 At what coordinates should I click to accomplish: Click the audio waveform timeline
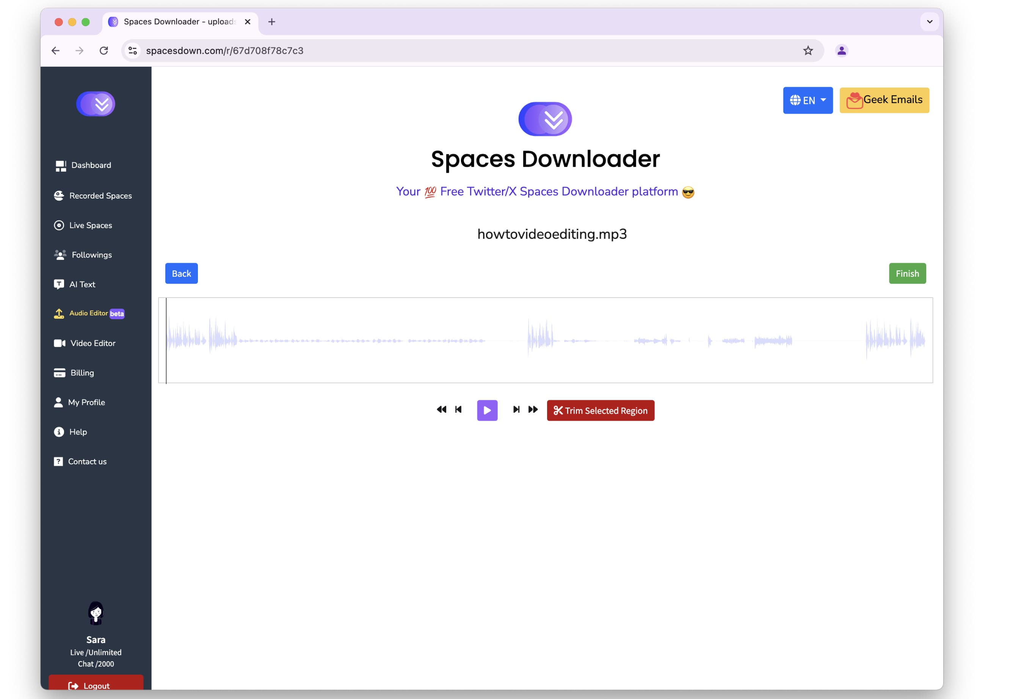click(x=545, y=340)
